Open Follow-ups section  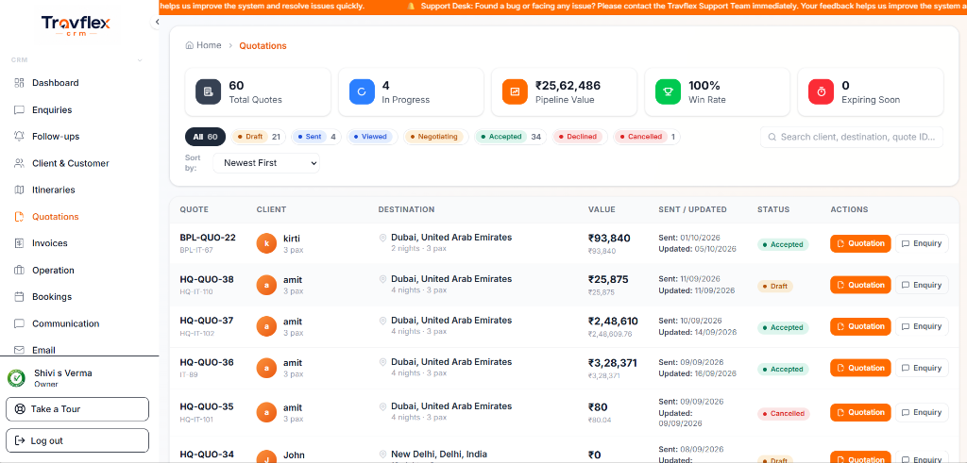tap(56, 137)
